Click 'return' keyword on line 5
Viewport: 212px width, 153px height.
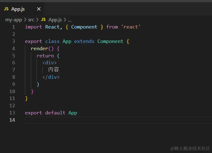pos(45,56)
